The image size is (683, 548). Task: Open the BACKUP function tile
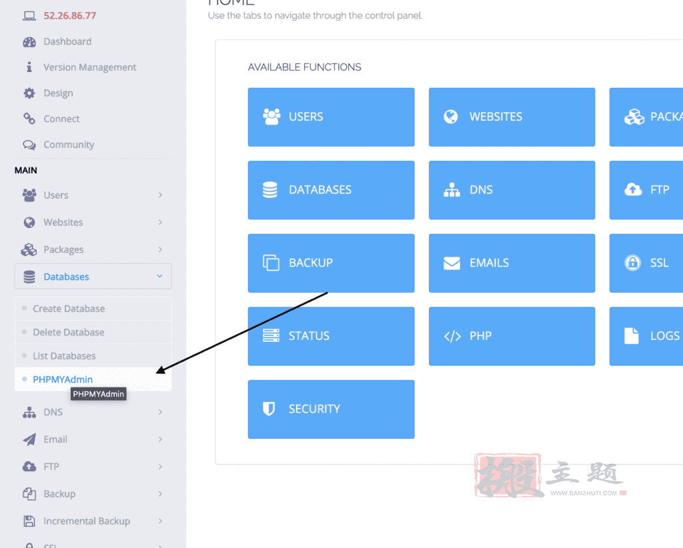coord(331,263)
